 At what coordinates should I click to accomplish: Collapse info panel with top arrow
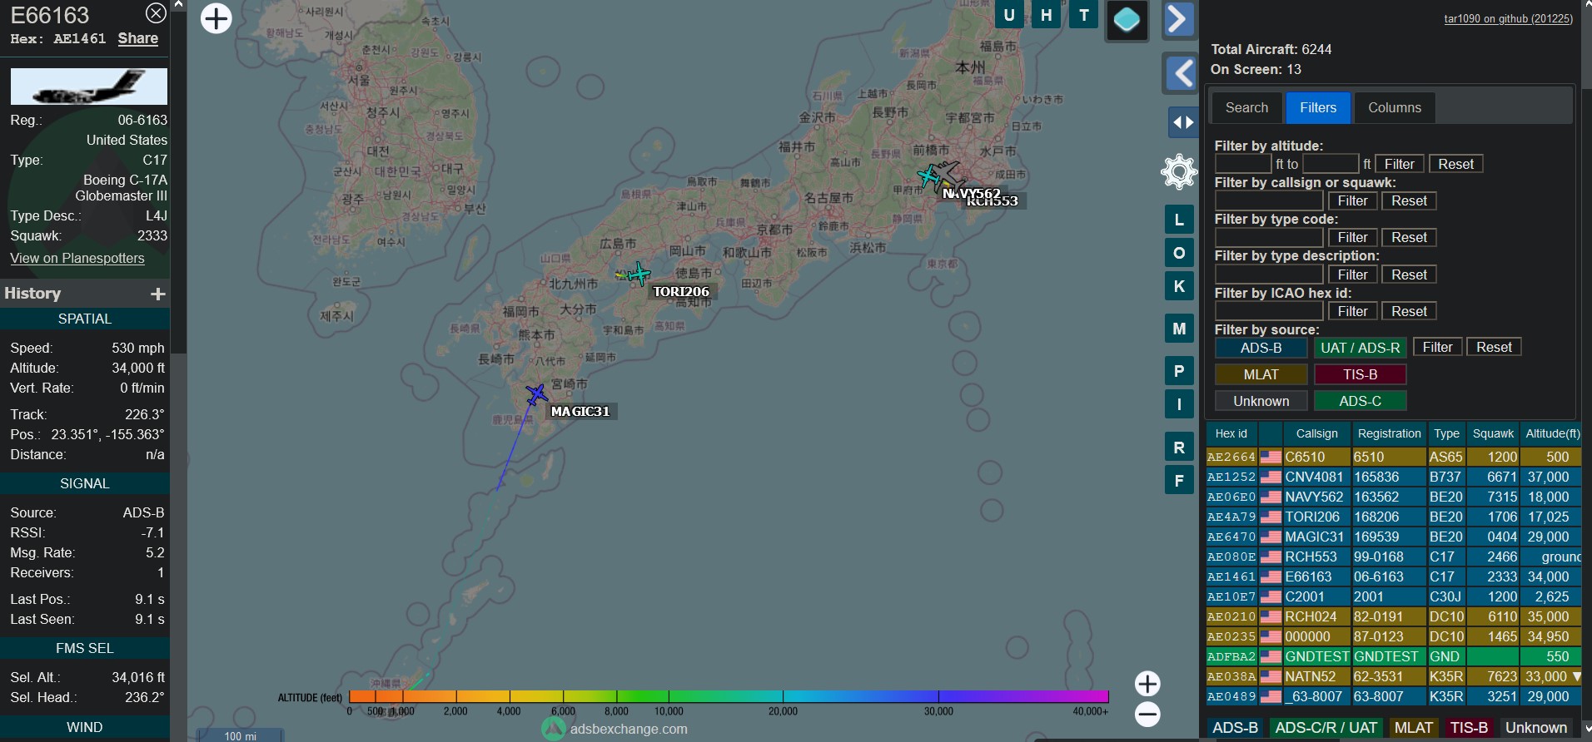point(177,5)
